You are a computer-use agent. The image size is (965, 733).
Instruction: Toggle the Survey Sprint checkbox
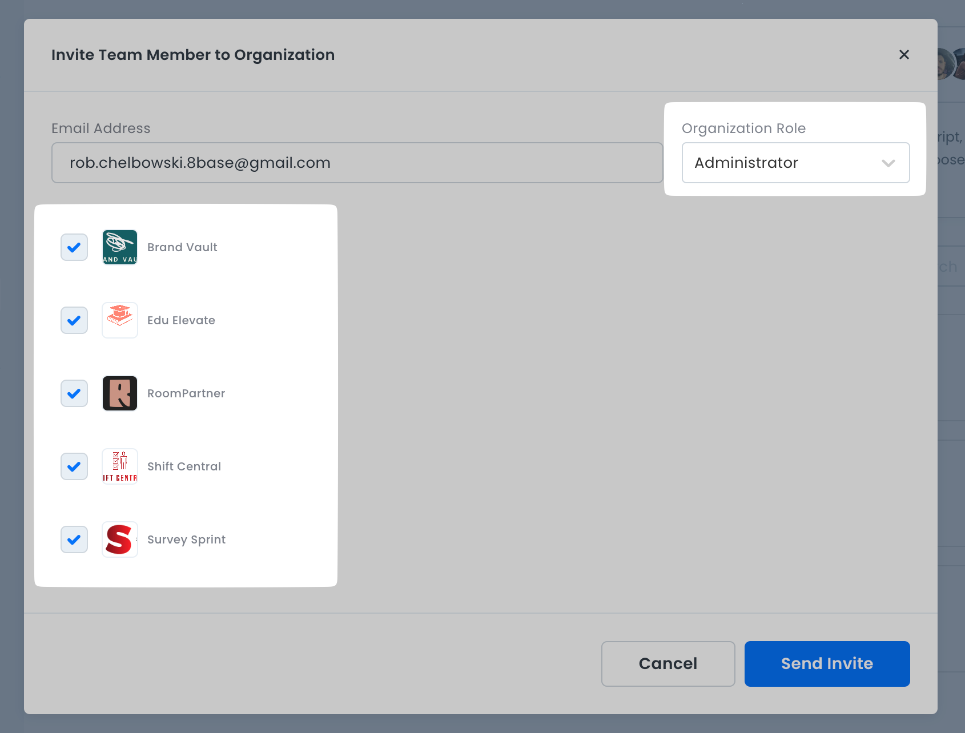pyautogui.click(x=74, y=539)
